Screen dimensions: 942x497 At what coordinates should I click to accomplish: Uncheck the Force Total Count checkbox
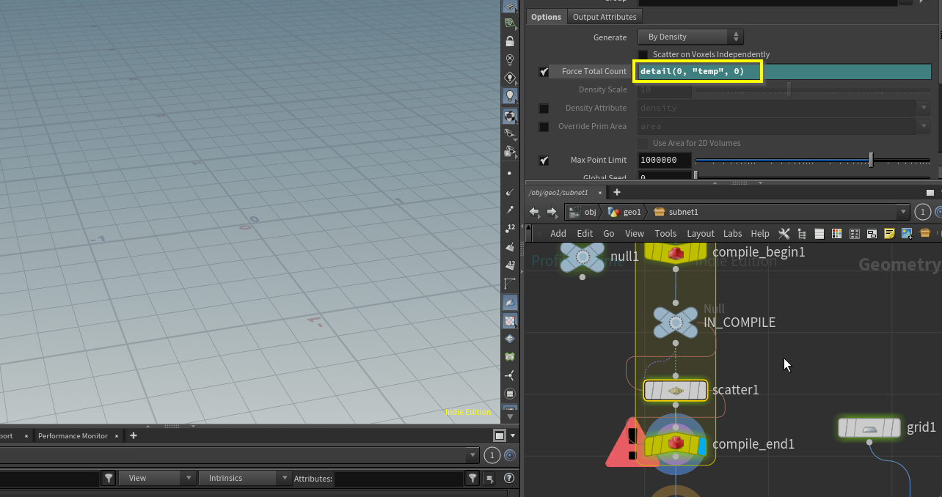coord(544,72)
